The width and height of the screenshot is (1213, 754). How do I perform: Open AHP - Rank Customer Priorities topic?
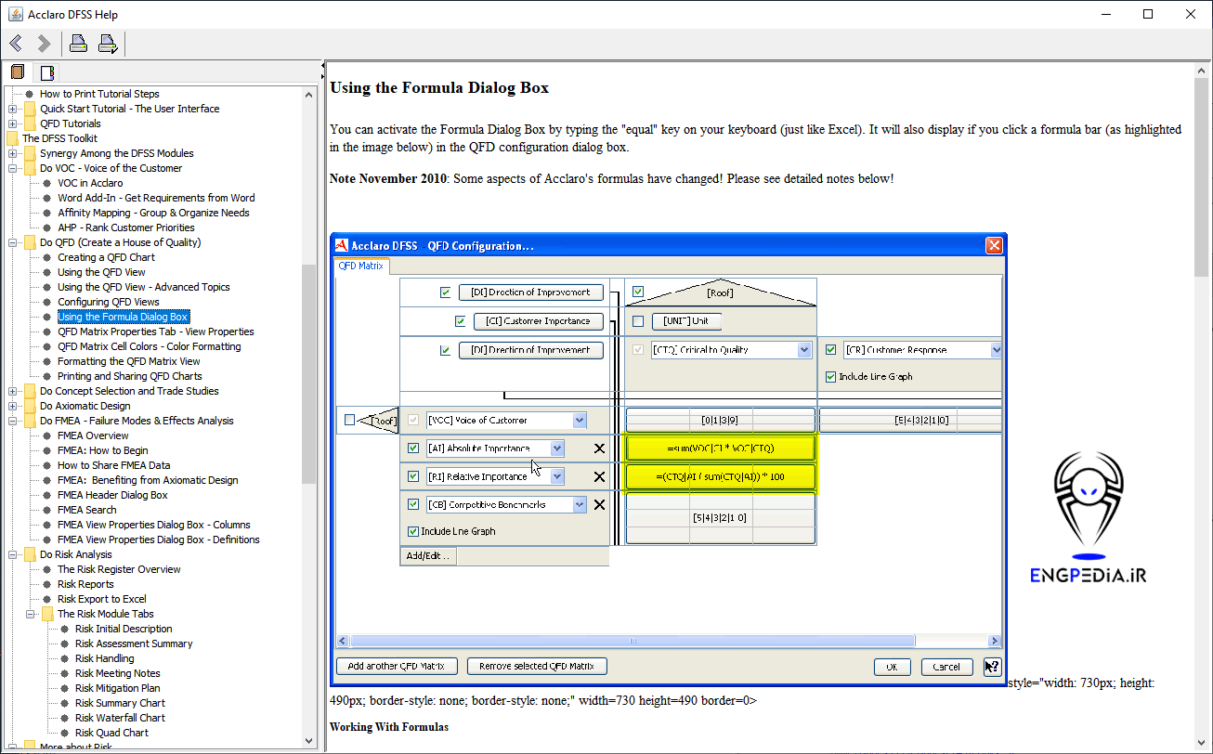pos(126,227)
